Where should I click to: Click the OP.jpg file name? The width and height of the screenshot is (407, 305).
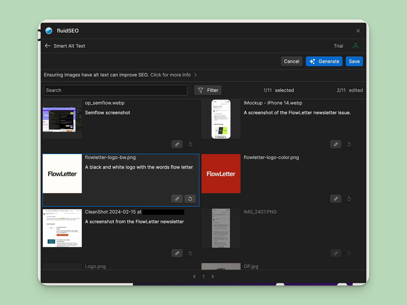click(x=251, y=266)
